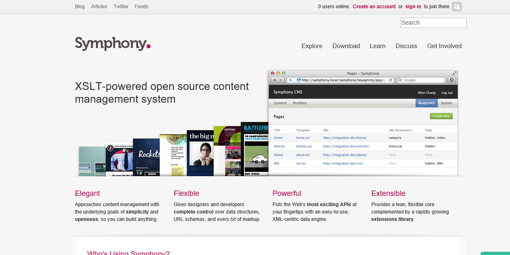Open the Learn menu item
This screenshot has width=510, height=255.
point(377,46)
